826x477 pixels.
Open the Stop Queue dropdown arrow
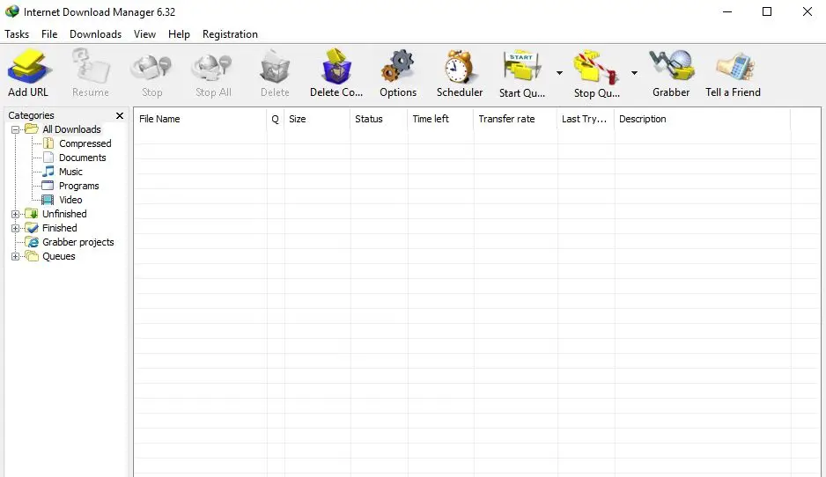point(634,73)
